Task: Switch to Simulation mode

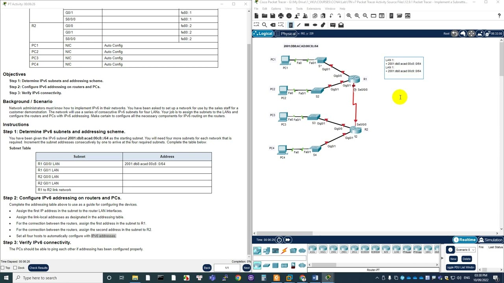Action: 491,240
